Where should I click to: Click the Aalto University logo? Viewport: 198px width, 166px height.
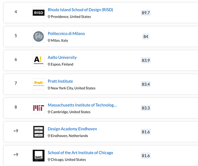(38, 60)
